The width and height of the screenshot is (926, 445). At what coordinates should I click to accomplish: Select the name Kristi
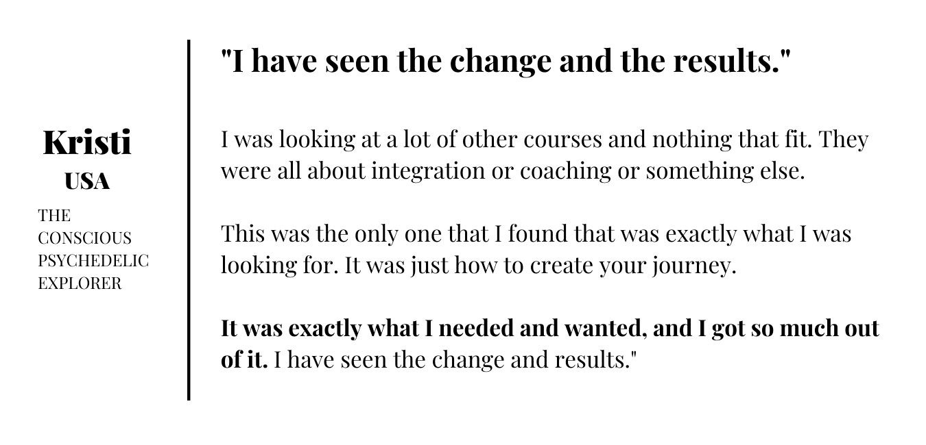[87, 142]
